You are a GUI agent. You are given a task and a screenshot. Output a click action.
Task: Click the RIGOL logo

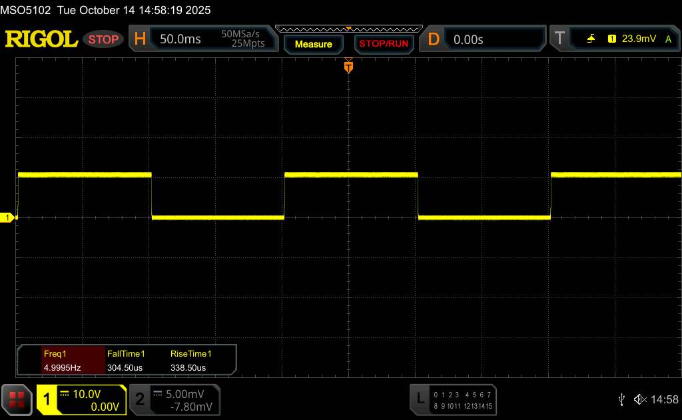click(41, 39)
